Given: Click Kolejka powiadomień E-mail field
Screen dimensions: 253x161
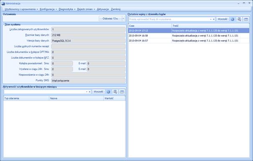Looking at the screenshot, I should [x=106, y=63].
